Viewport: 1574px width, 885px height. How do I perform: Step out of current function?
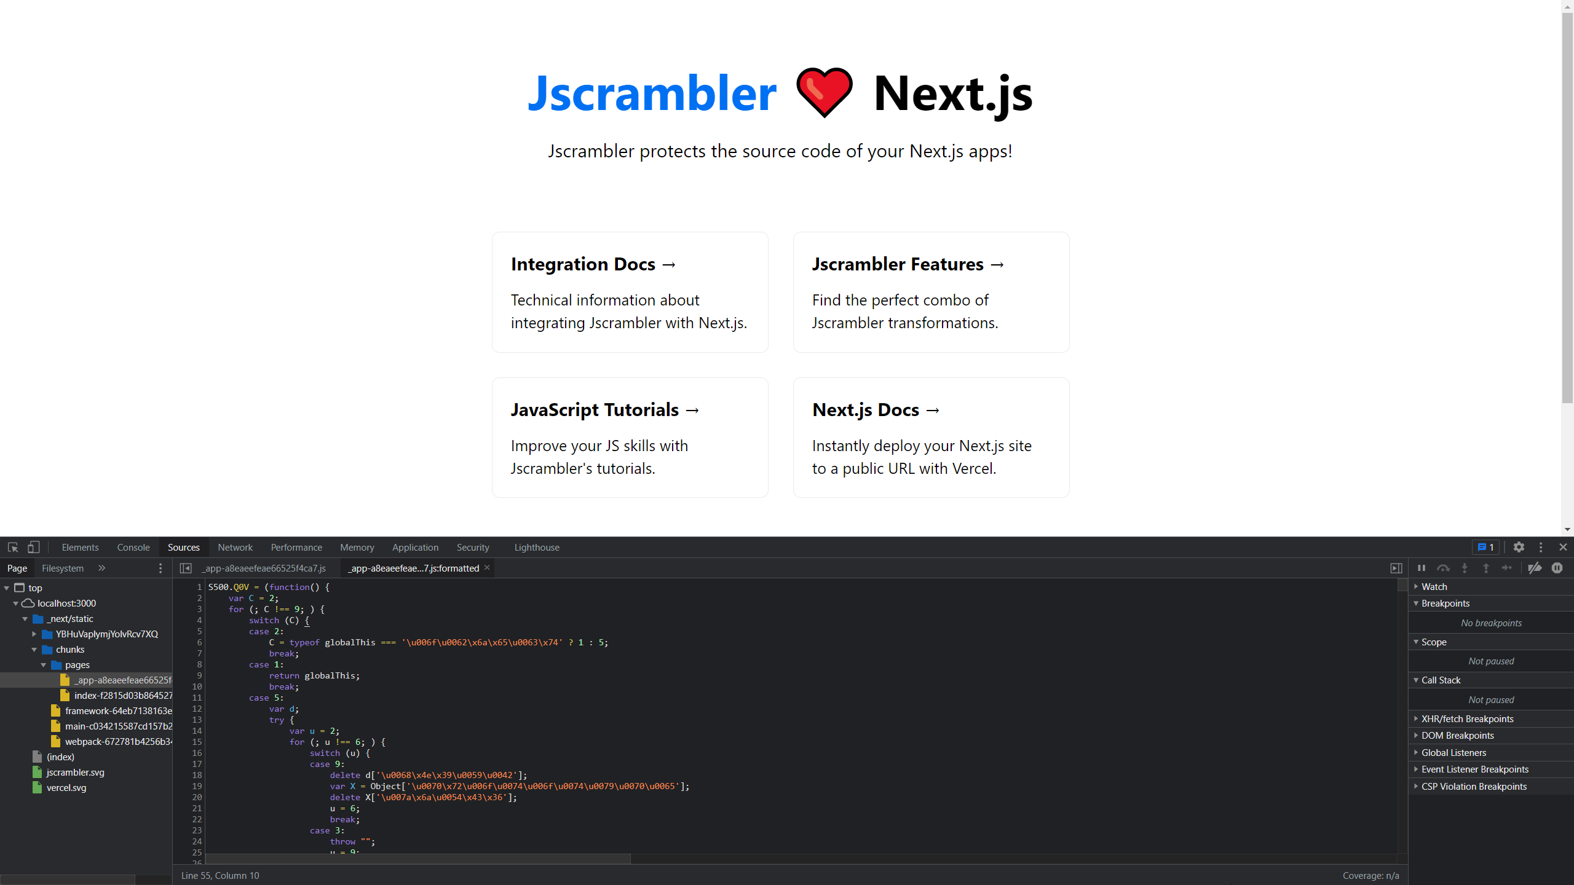pos(1486,568)
